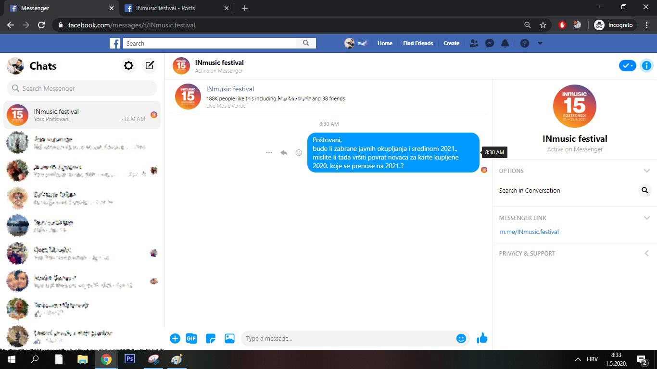Reload the page
657x369 pixels.
(41, 25)
